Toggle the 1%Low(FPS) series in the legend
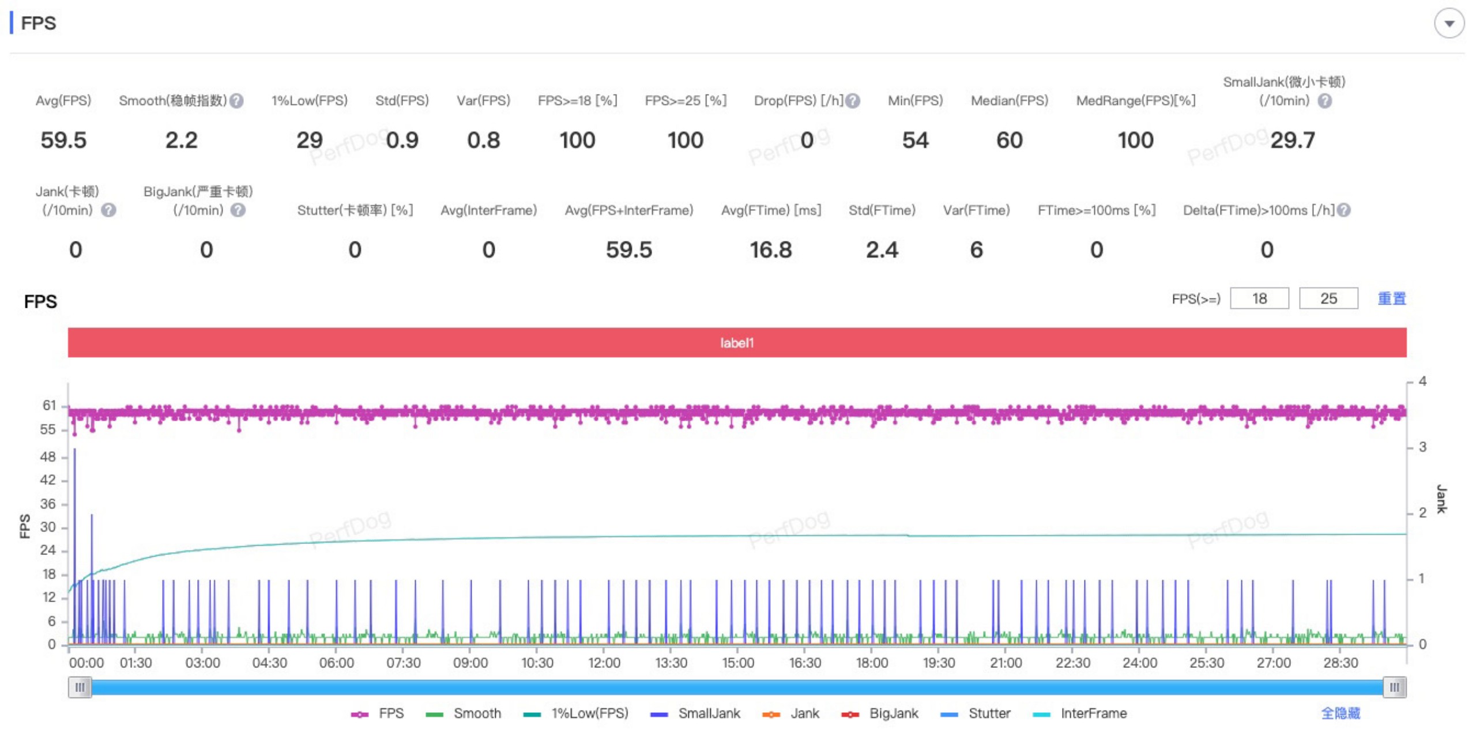 (575, 713)
